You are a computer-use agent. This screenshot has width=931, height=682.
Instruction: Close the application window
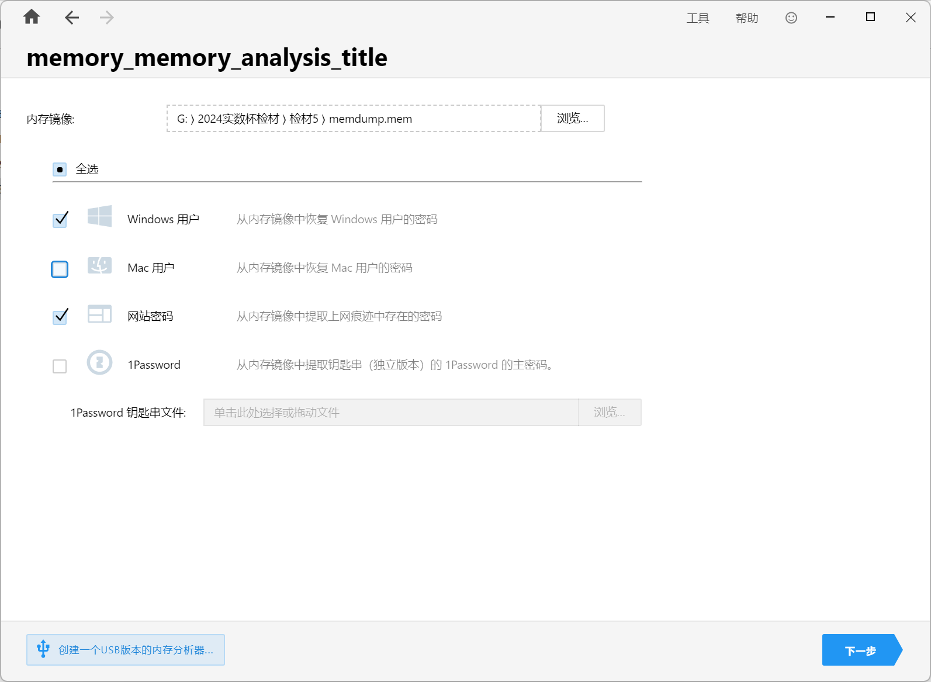[x=911, y=18]
